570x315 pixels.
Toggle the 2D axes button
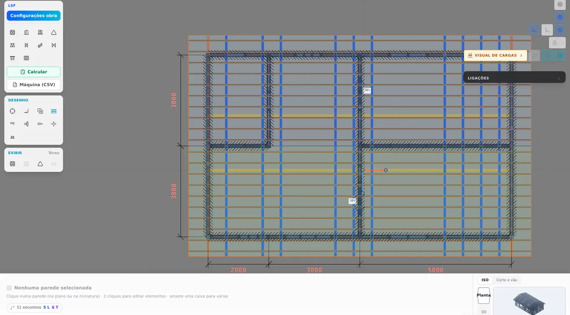click(534, 30)
